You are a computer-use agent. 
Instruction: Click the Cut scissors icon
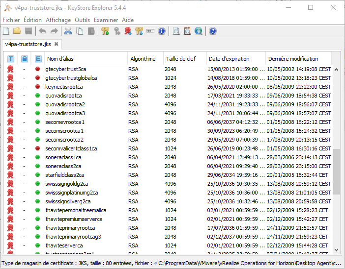68,31
